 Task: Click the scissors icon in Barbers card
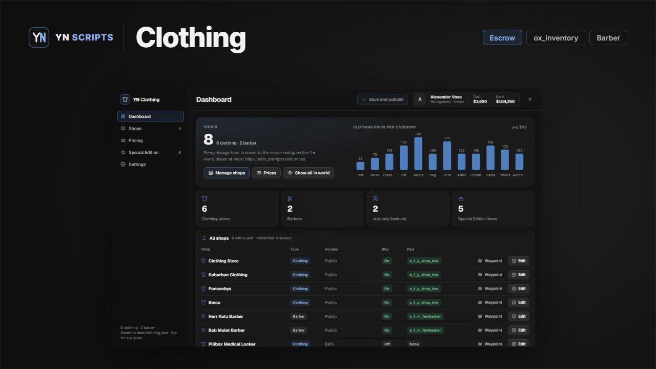tap(290, 199)
